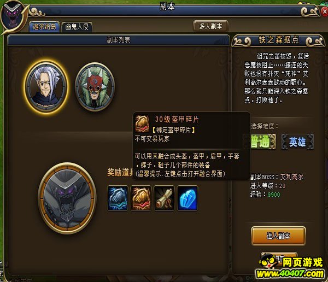Click the 副本列表 list header
328x282 pixels.
point(119,40)
